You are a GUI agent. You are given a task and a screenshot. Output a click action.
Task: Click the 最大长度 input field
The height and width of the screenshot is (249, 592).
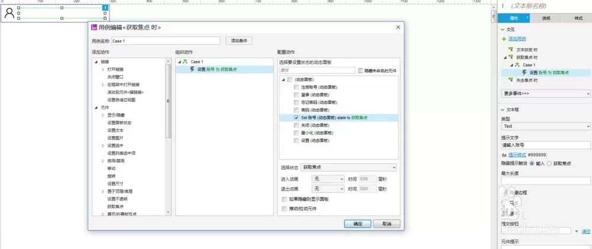tap(546, 181)
